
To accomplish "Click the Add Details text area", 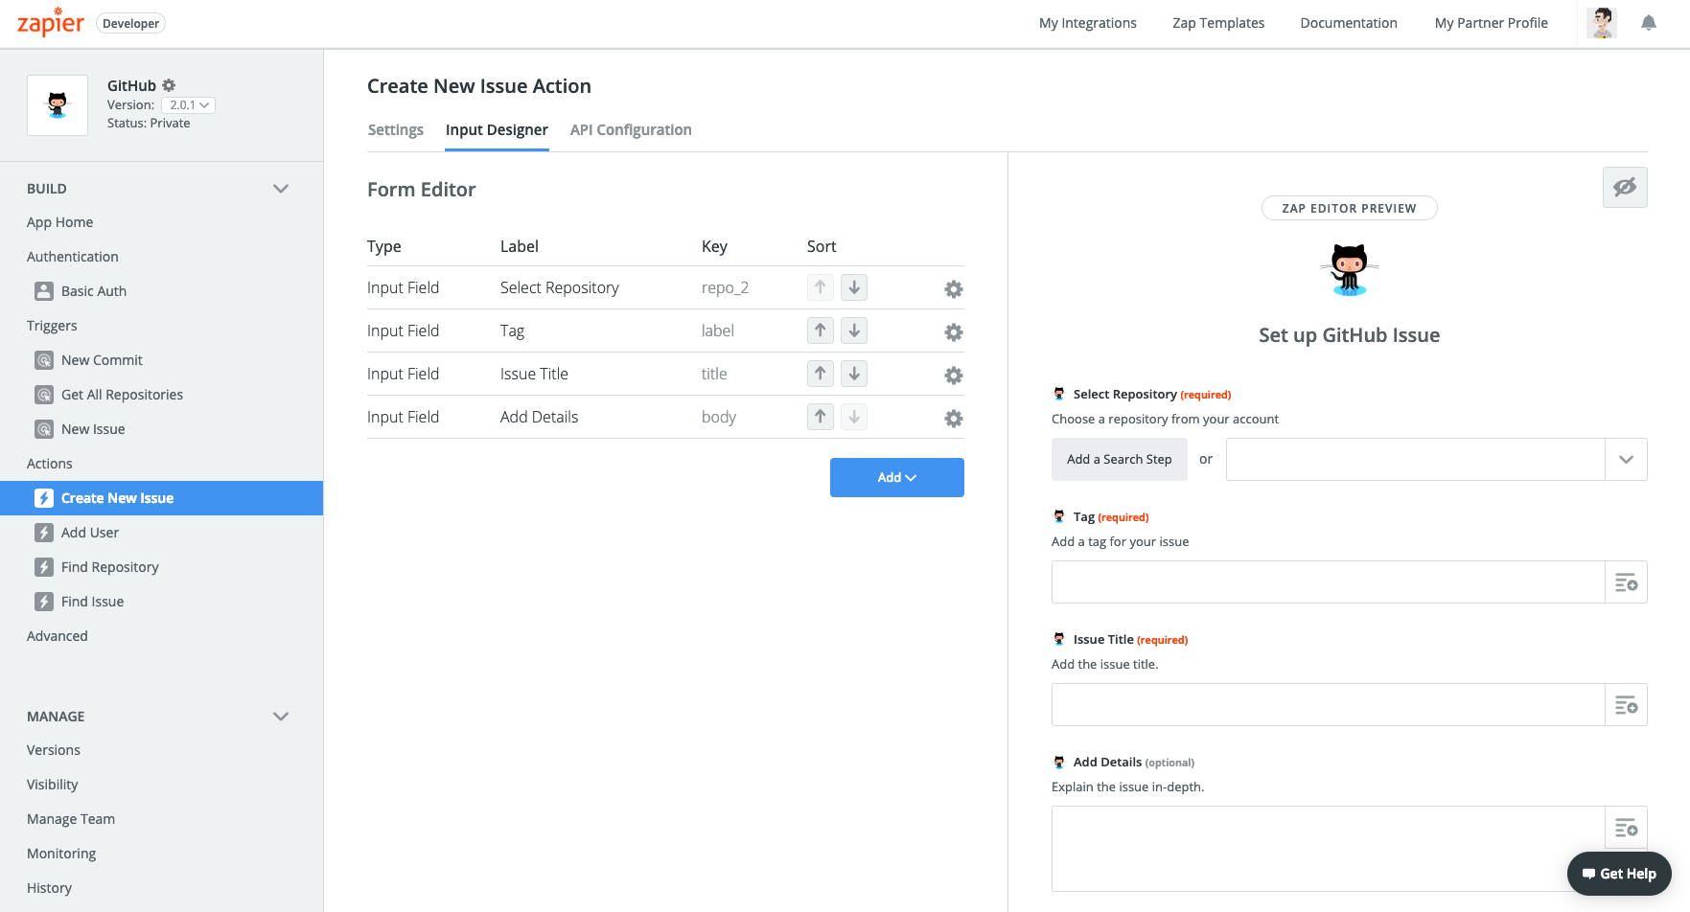I will coord(1329,849).
